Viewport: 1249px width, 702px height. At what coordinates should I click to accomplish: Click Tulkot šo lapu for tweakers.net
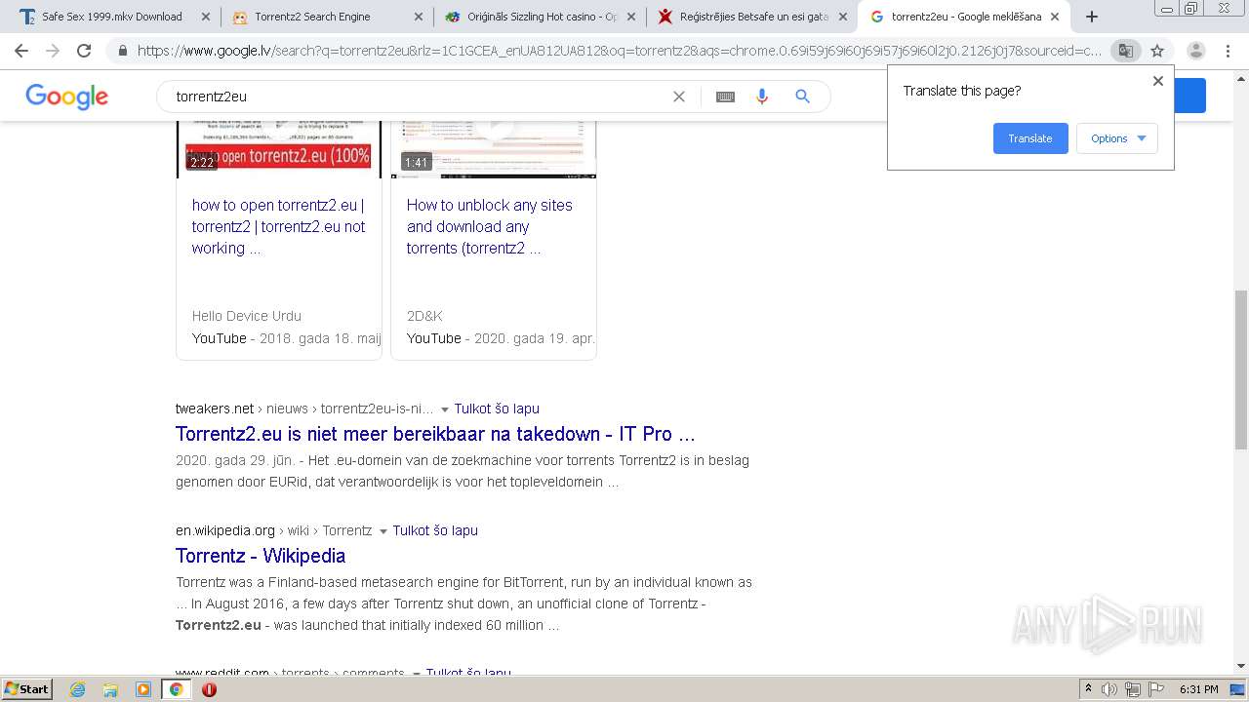[497, 409]
